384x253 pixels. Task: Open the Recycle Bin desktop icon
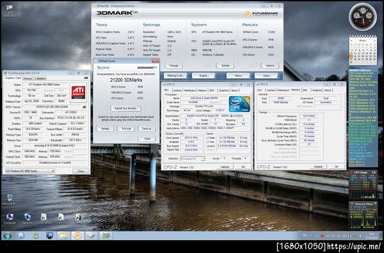10,200
